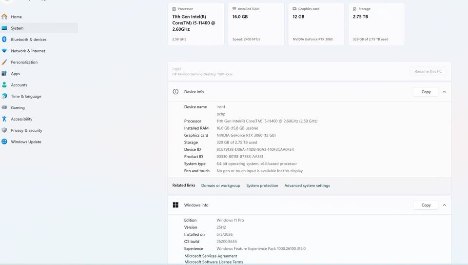The height and width of the screenshot is (265, 468).
Task: Click the Network wifi icon in sidebar
Action: coord(4,51)
